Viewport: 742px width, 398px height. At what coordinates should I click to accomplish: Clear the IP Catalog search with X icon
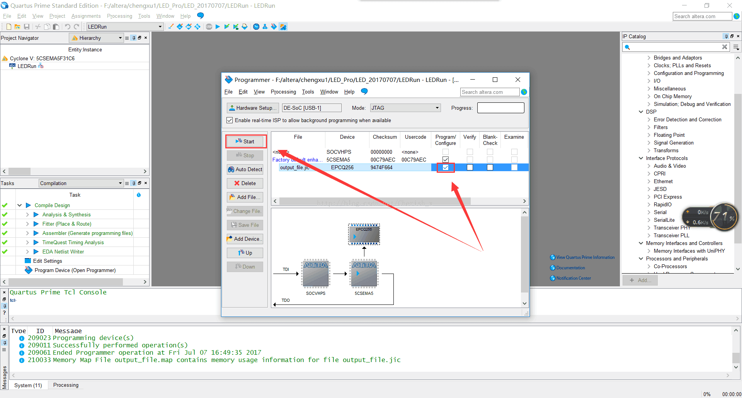pyautogui.click(x=725, y=47)
